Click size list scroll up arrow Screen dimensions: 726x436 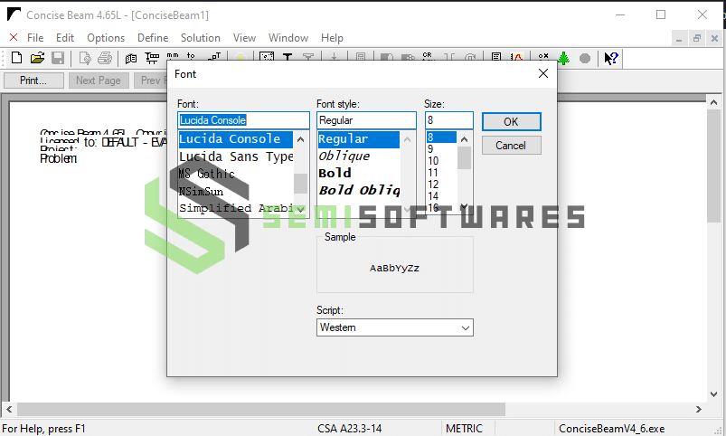tap(465, 139)
